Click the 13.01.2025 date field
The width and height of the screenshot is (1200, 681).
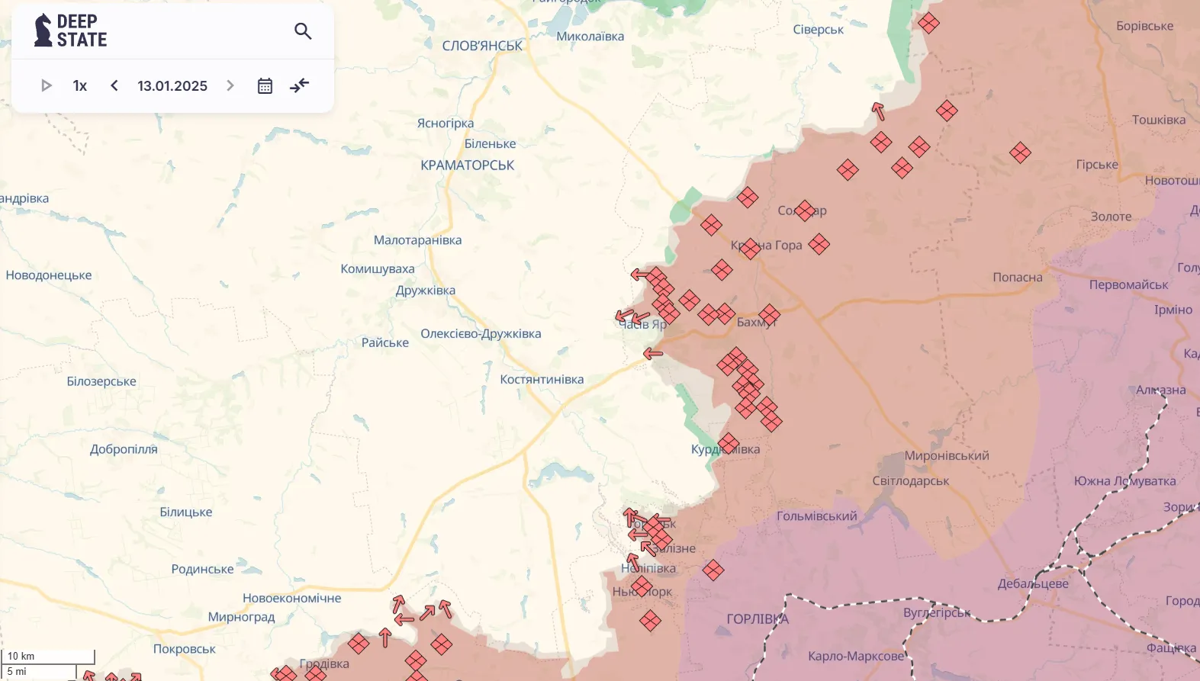[x=172, y=85]
